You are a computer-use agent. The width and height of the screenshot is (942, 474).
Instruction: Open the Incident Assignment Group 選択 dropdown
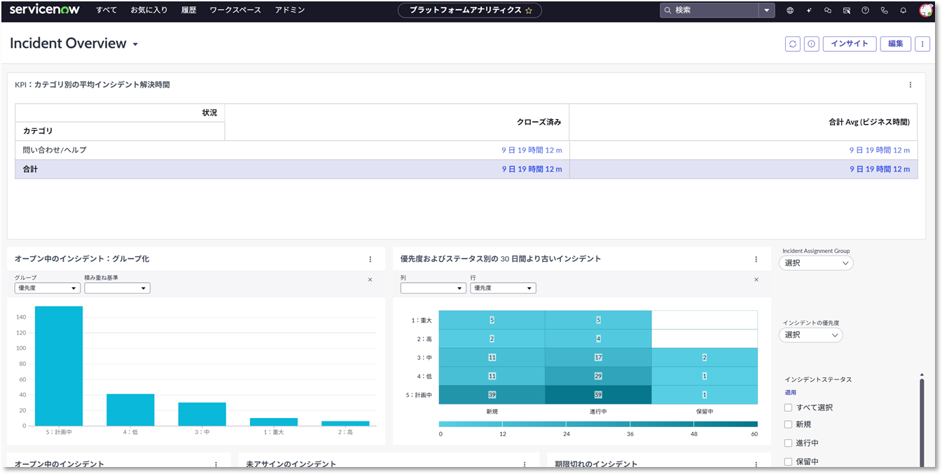point(816,263)
